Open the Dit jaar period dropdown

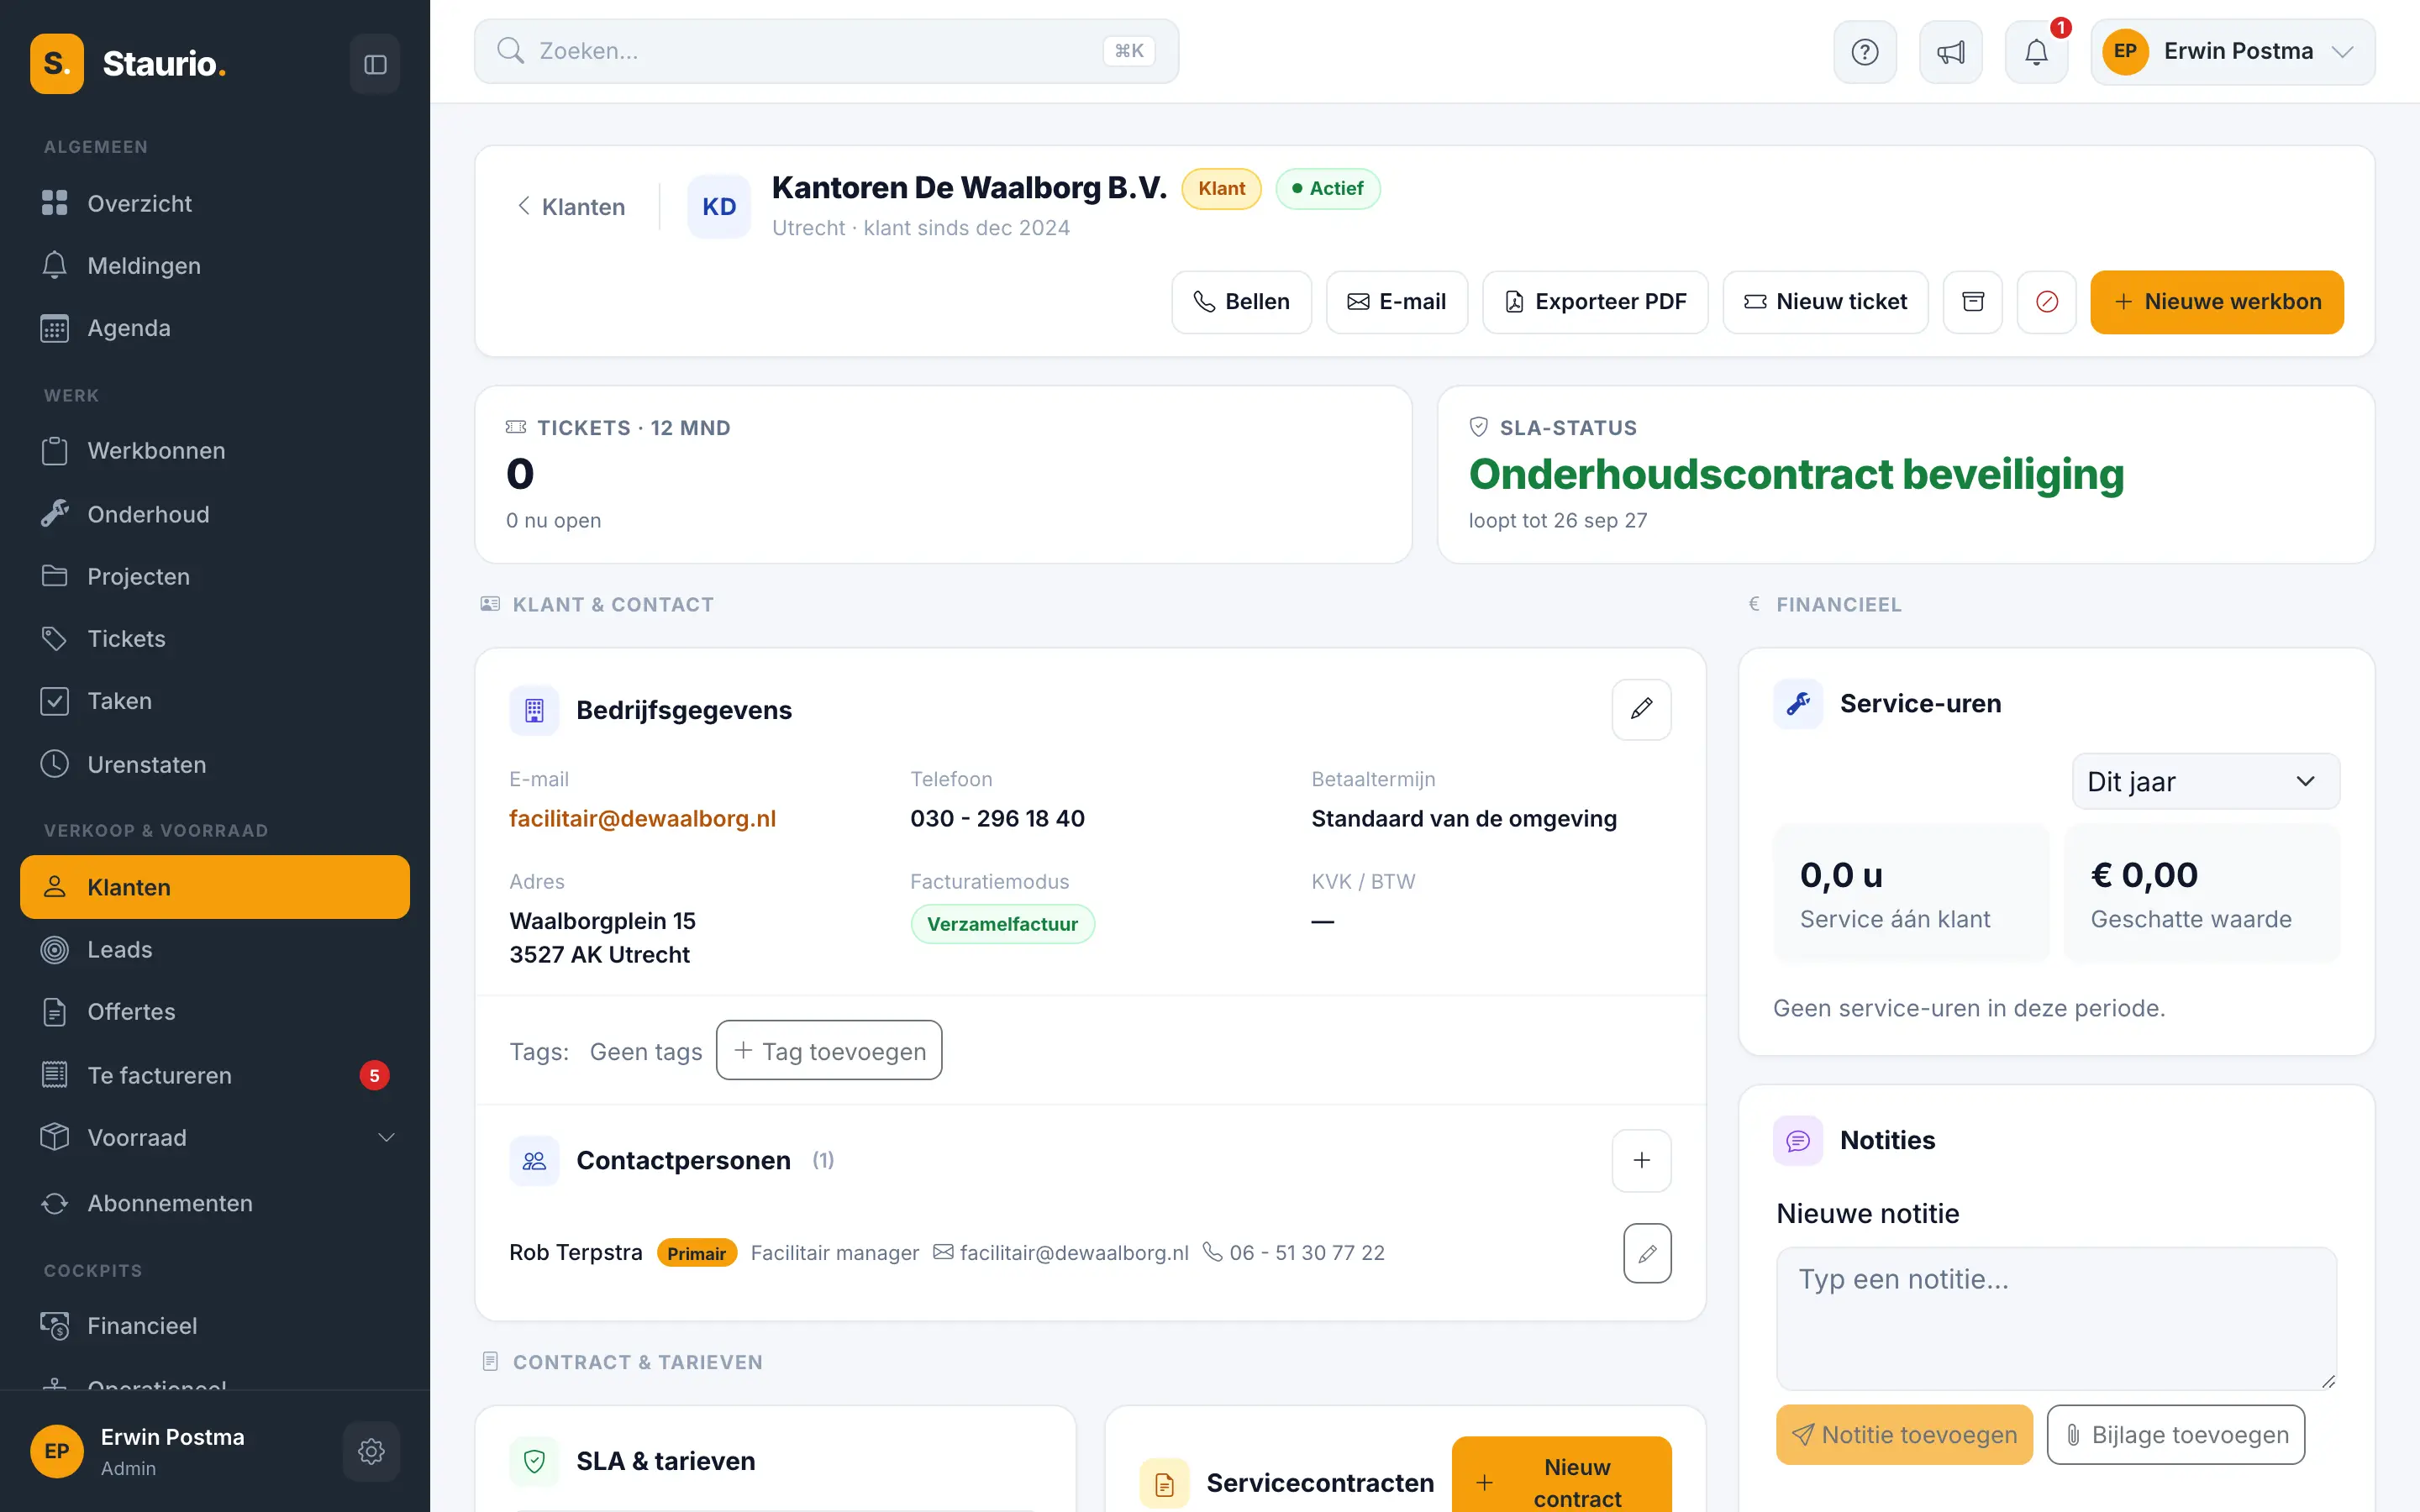(x=2205, y=781)
